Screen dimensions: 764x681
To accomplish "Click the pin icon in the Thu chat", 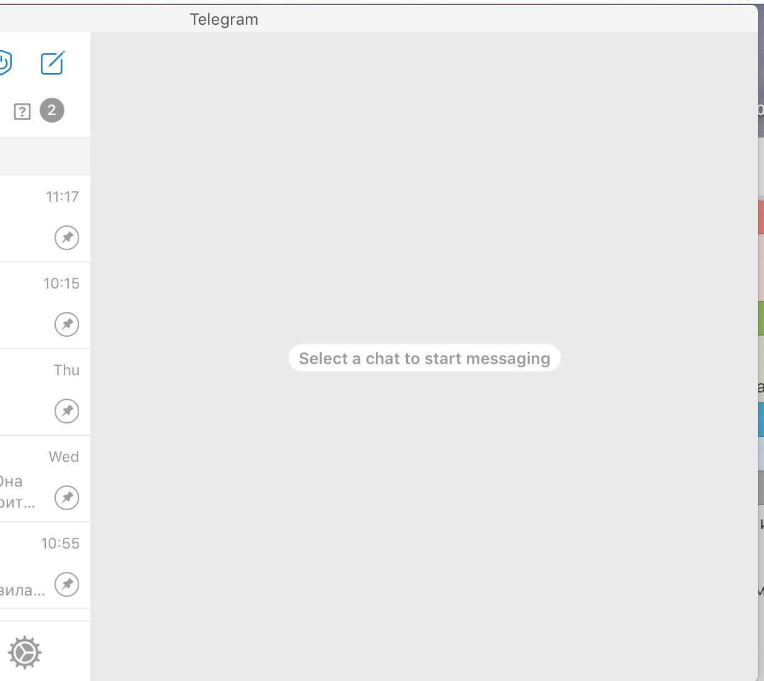I will click(67, 411).
